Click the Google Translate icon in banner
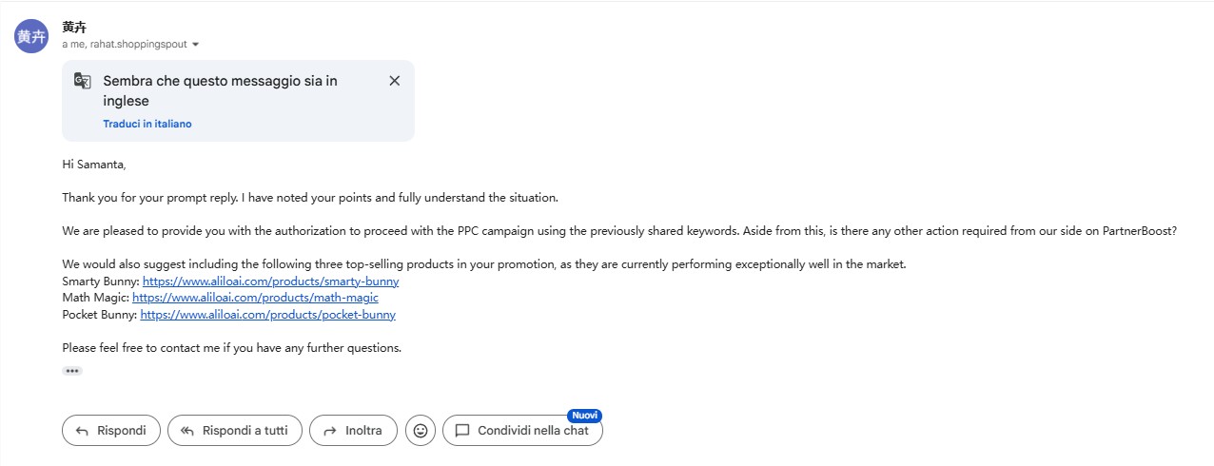The width and height of the screenshot is (1214, 466). [83, 81]
